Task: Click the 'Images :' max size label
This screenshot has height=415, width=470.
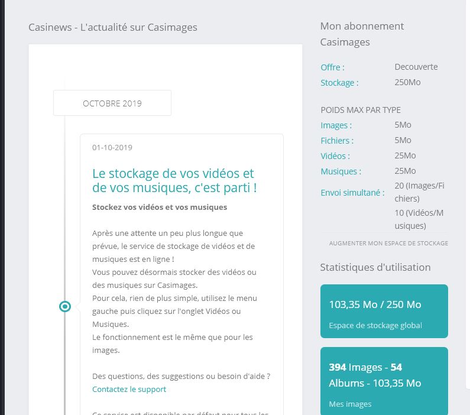Action: coord(336,125)
